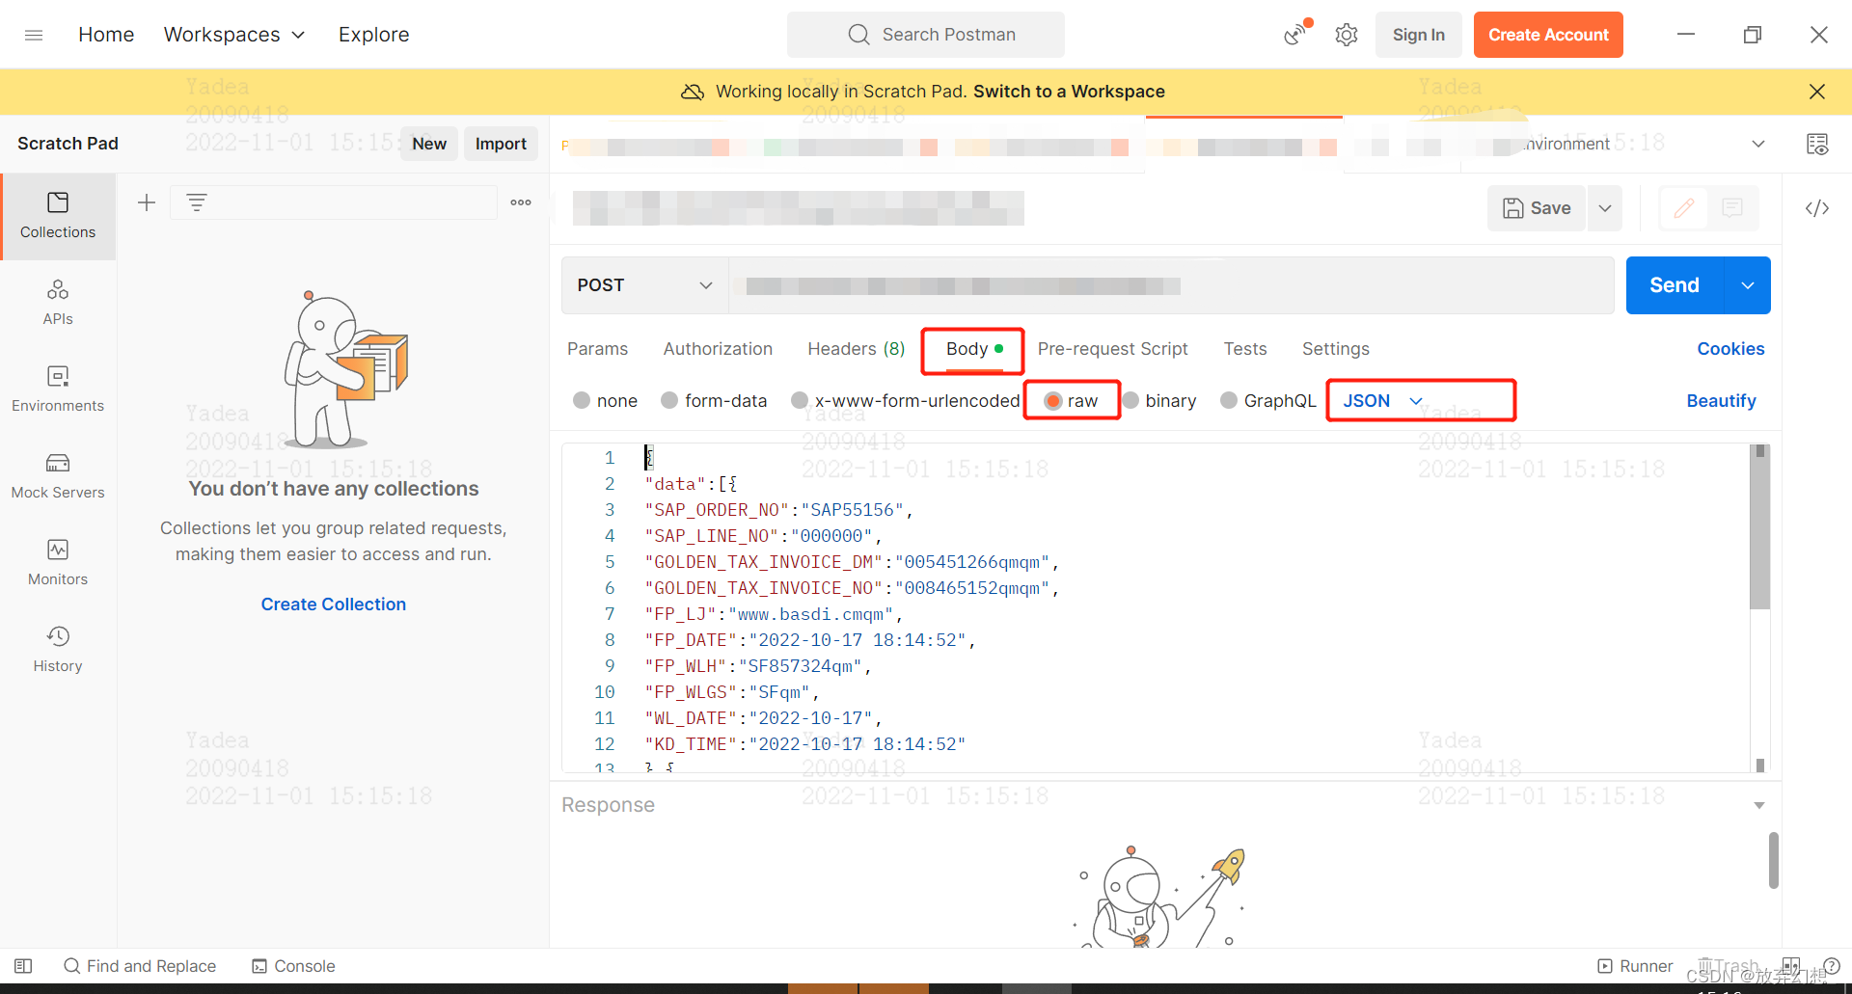This screenshot has height=994, width=1852.
Task: Open the Monitors sidebar panel
Action: (58, 563)
